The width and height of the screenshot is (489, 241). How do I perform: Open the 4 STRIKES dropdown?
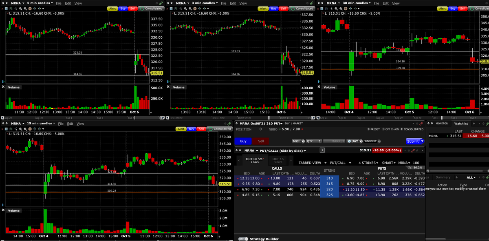click(x=368, y=163)
